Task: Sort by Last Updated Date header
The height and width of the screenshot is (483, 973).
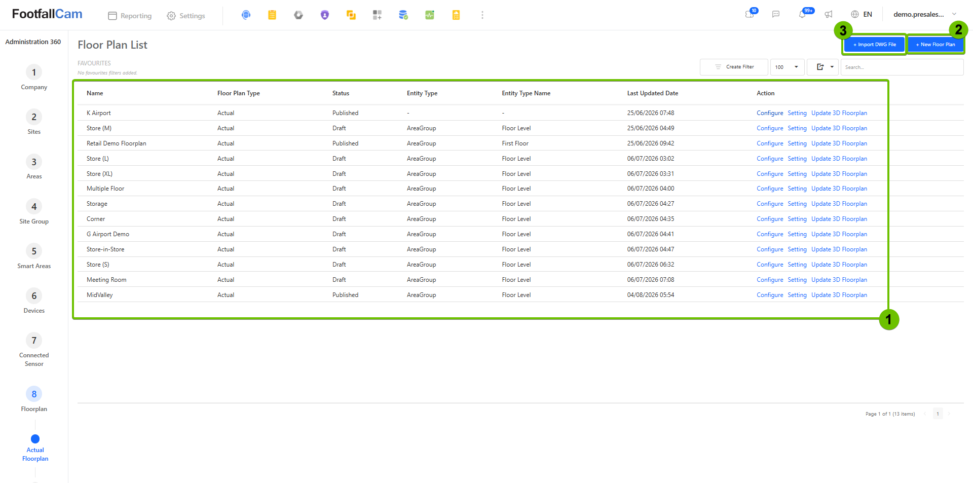Action: [x=653, y=93]
